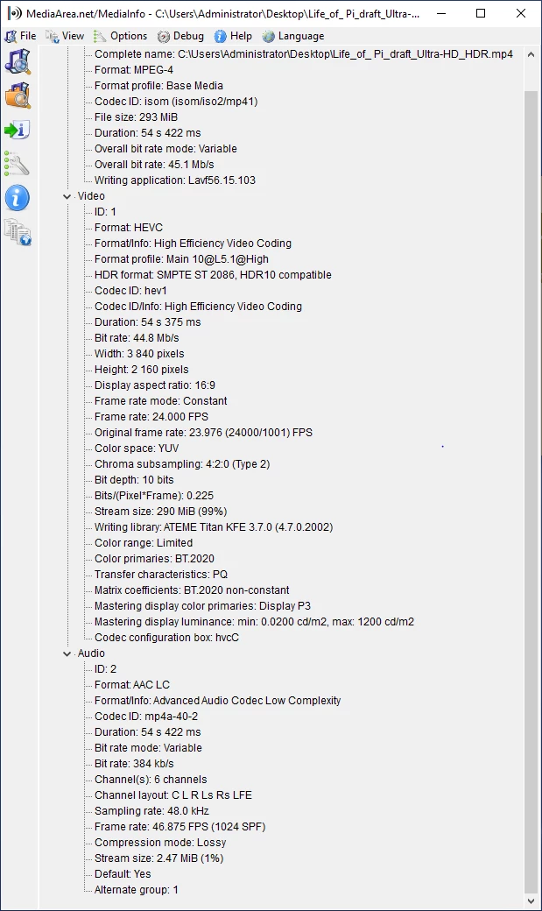Open the Help menu
The height and width of the screenshot is (911, 542).
[233, 36]
